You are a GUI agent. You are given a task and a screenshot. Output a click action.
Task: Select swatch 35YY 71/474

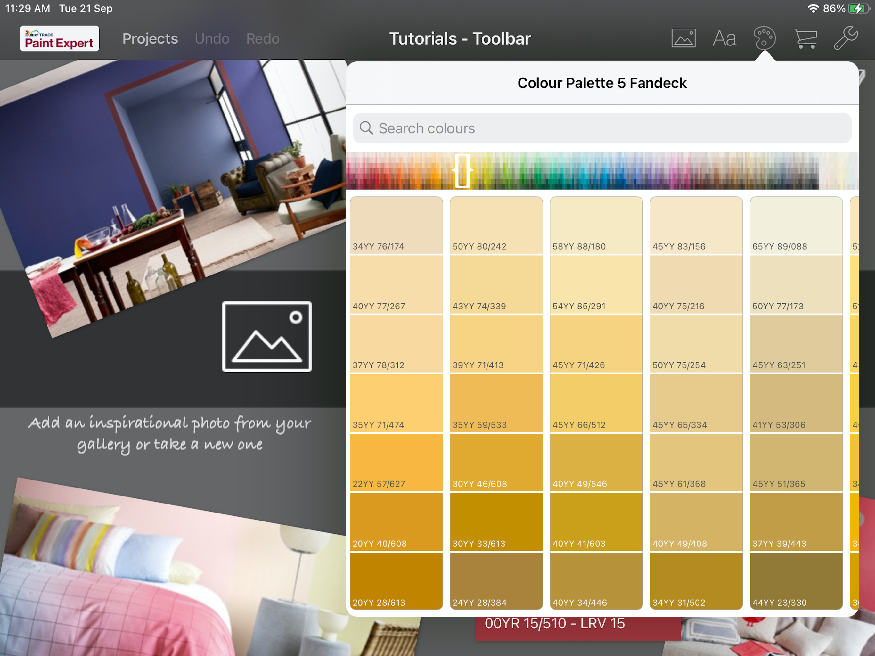pyautogui.click(x=397, y=403)
